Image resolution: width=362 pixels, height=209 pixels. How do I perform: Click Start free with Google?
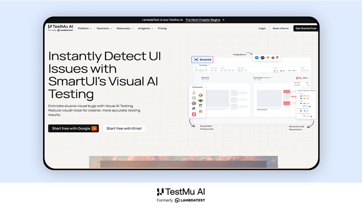(x=73, y=129)
